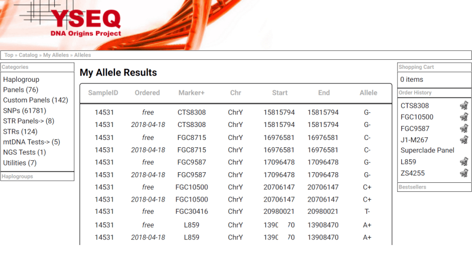The width and height of the screenshot is (474, 254).
Task: Click the 0 items shopping cart text
Action: [411, 80]
